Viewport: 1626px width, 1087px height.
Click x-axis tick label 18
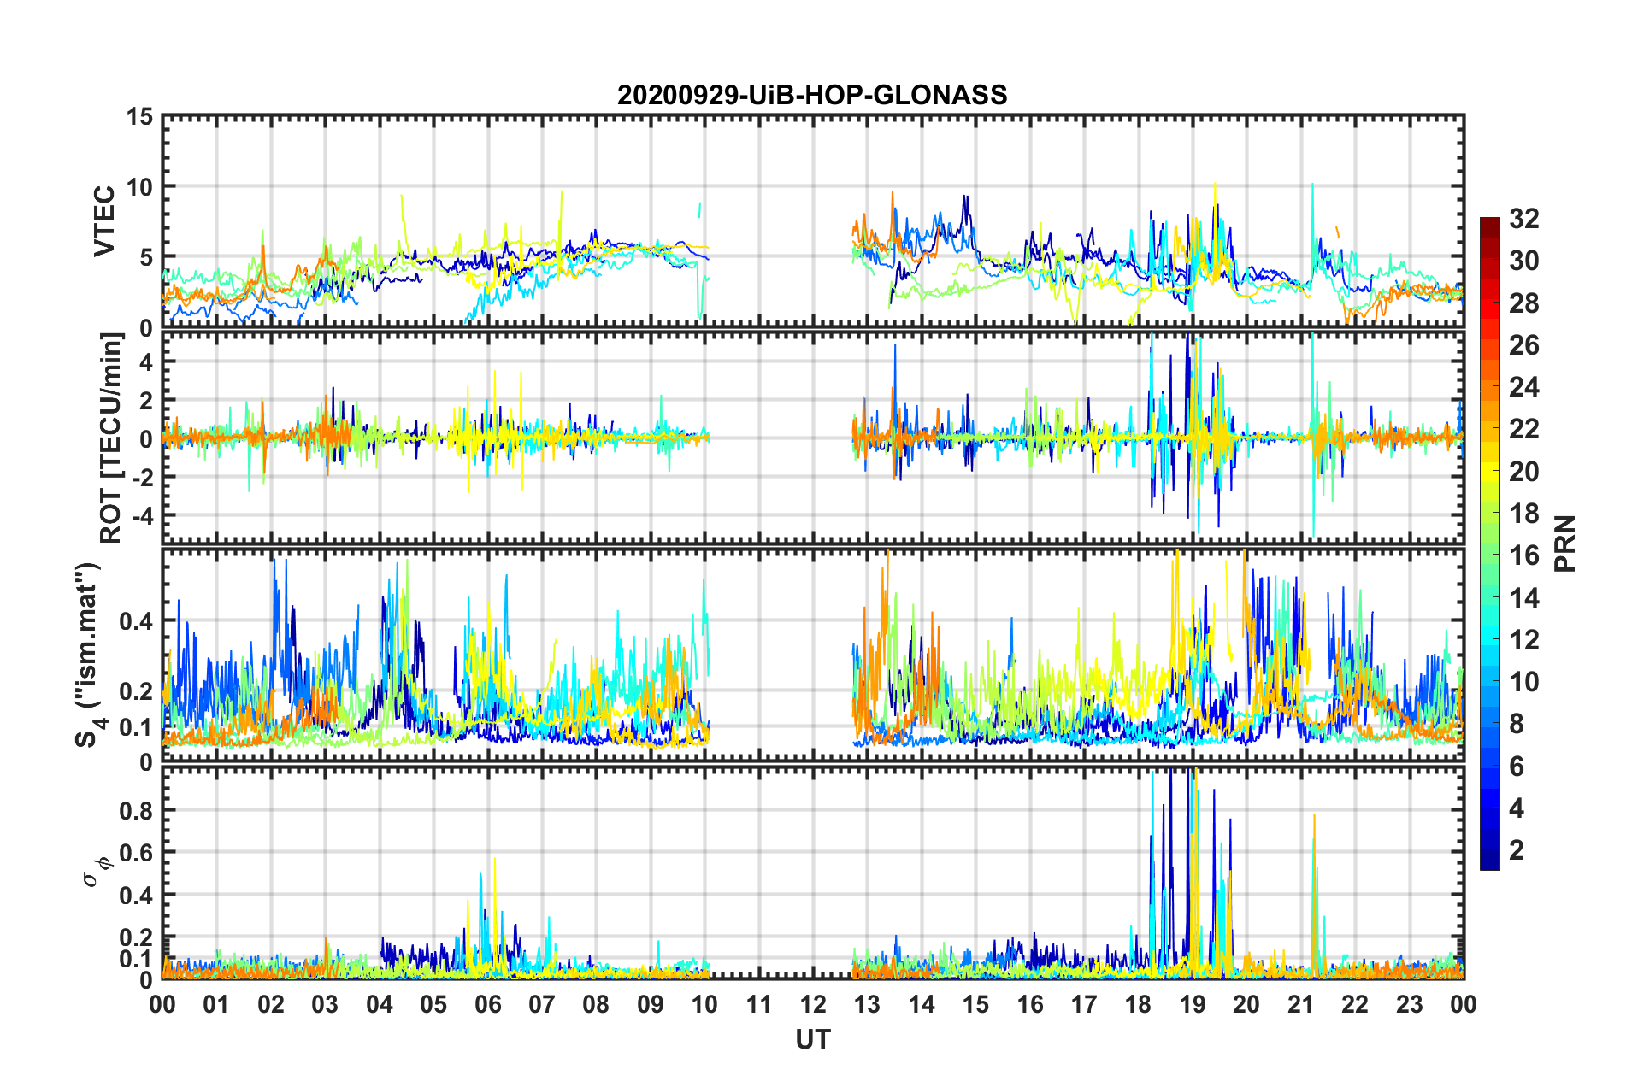point(1139,1003)
